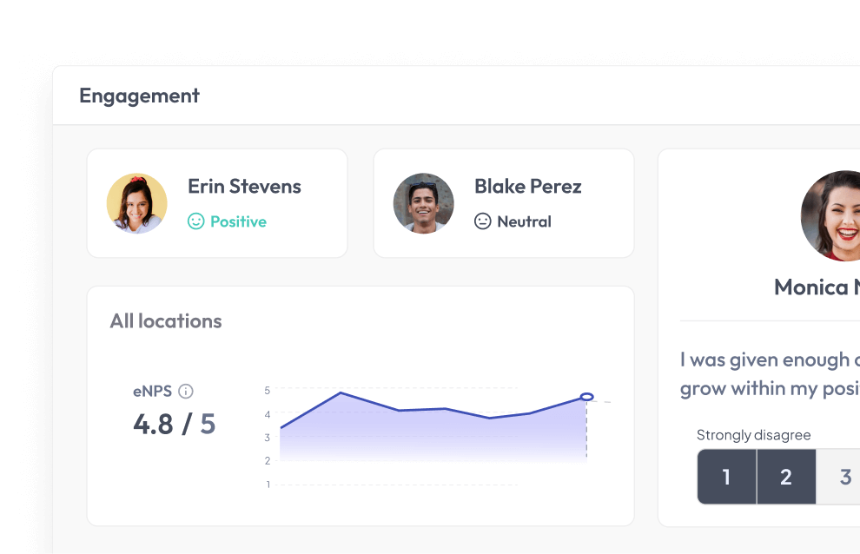Click the Strongly disagree label
The image size is (860, 554).
[x=753, y=435]
